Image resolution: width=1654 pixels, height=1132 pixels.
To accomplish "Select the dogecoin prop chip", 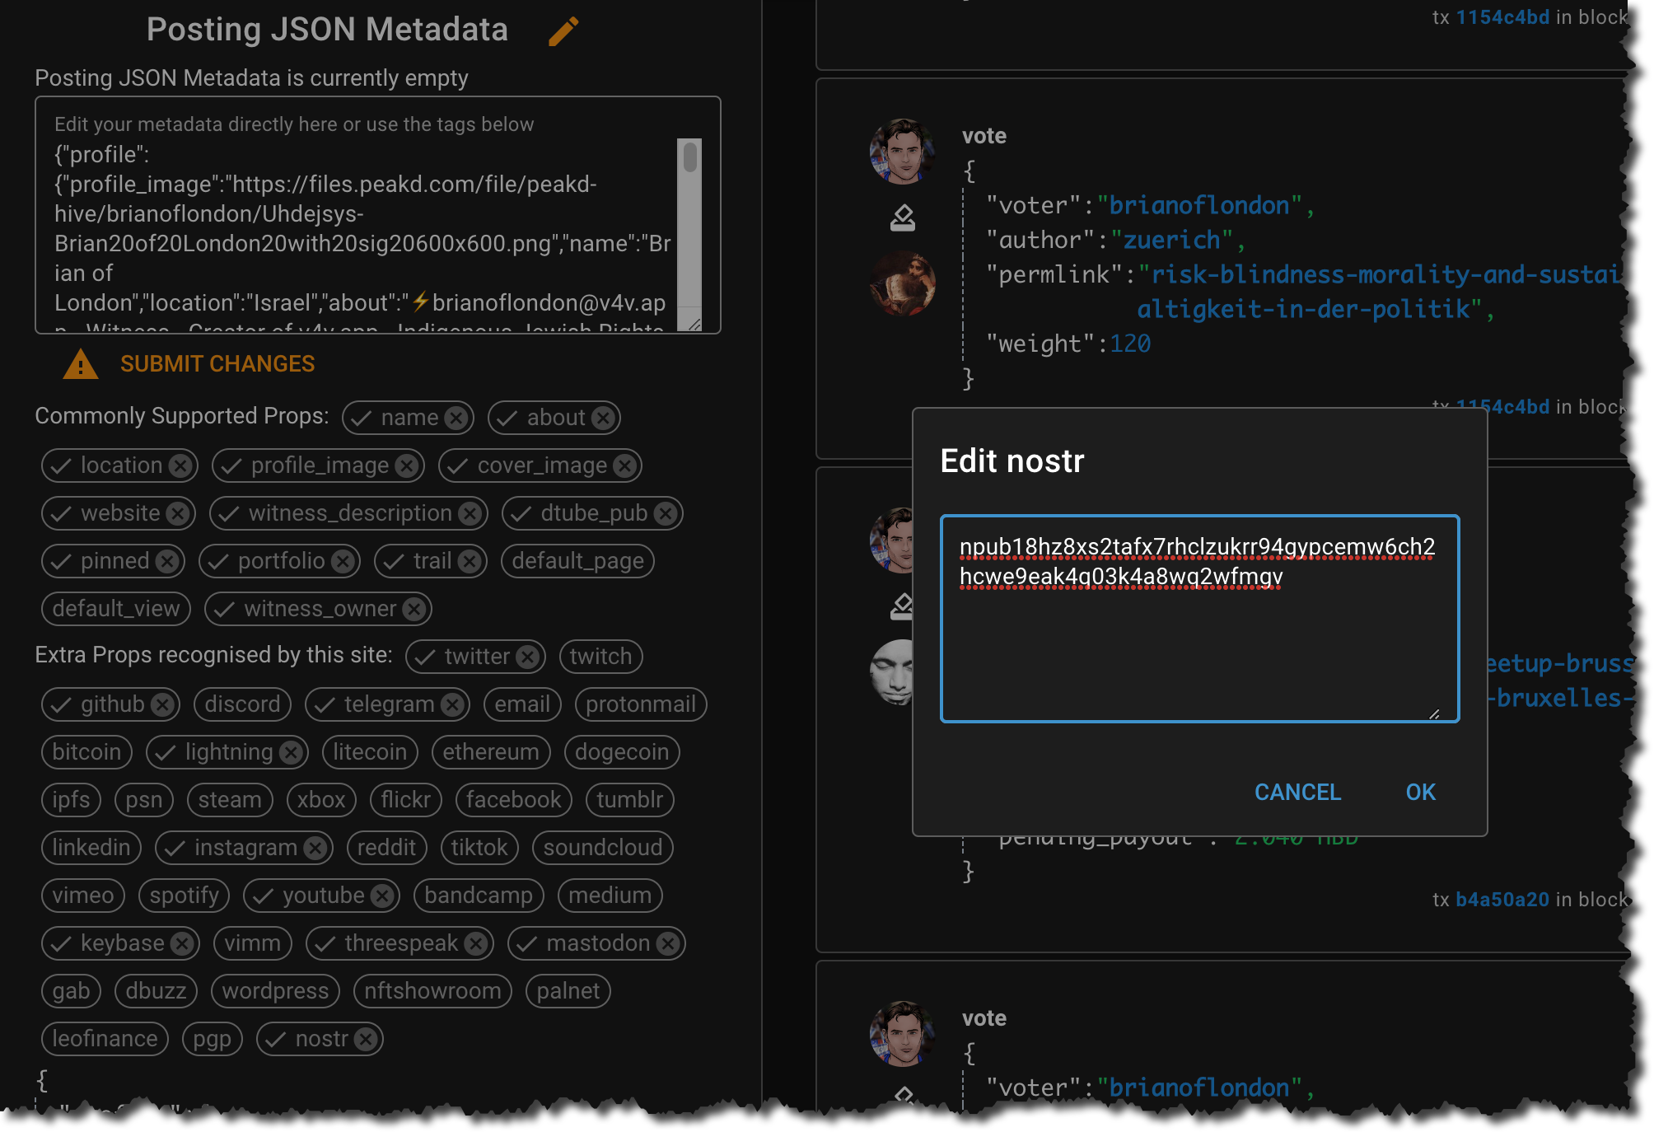I will pos(622,752).
